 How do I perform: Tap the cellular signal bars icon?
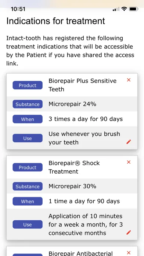coord(116,9)
